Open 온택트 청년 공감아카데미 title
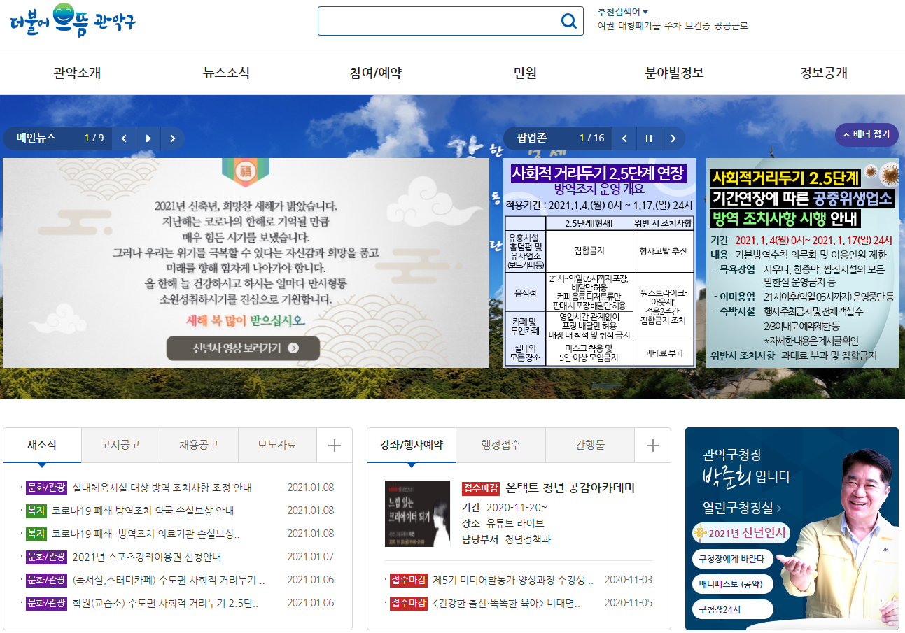The height and width of the screenshot is (633, 905). (570, 488)
